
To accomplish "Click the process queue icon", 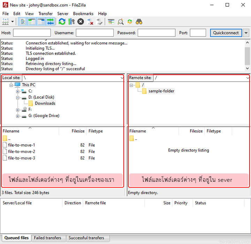I will click(71, 22).
